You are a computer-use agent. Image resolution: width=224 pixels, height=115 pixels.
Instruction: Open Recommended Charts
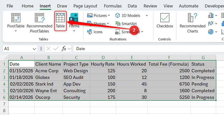pyautogui.click(x=192, y=23)
